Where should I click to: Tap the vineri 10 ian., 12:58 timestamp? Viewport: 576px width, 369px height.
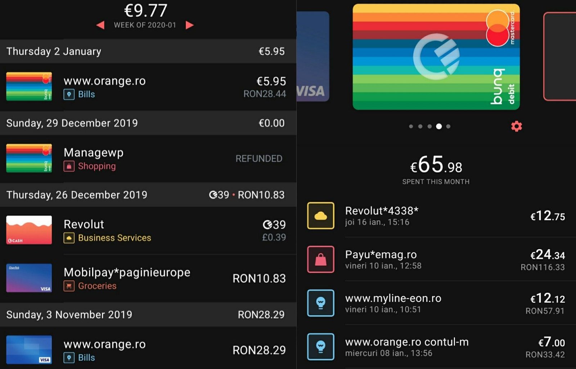(x=383, y=266)
